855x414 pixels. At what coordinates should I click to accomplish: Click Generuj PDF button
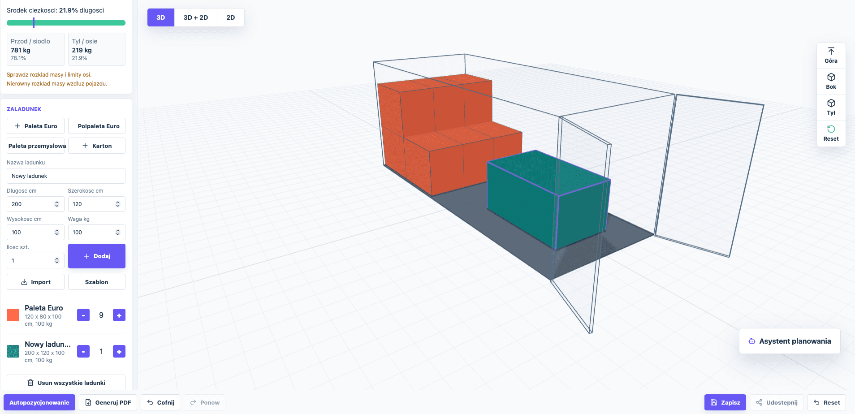coord(108,402)
